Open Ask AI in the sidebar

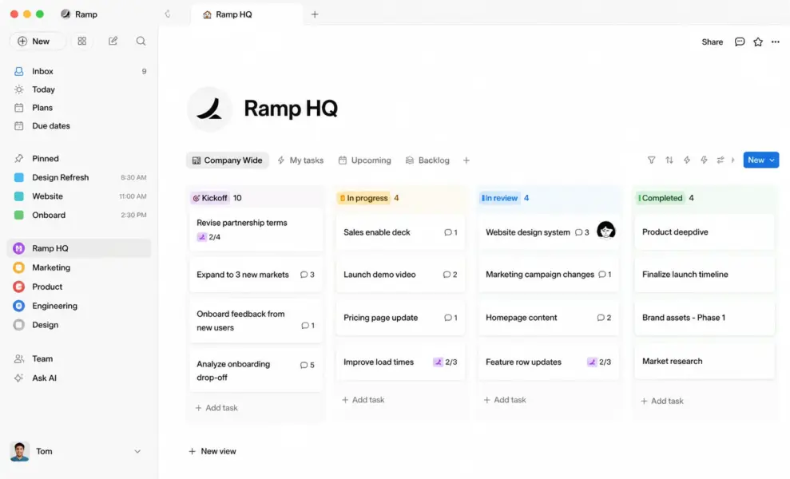[80, 378]
